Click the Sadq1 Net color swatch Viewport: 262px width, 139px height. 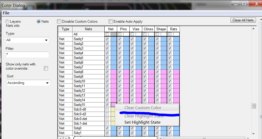coord(114,39)
